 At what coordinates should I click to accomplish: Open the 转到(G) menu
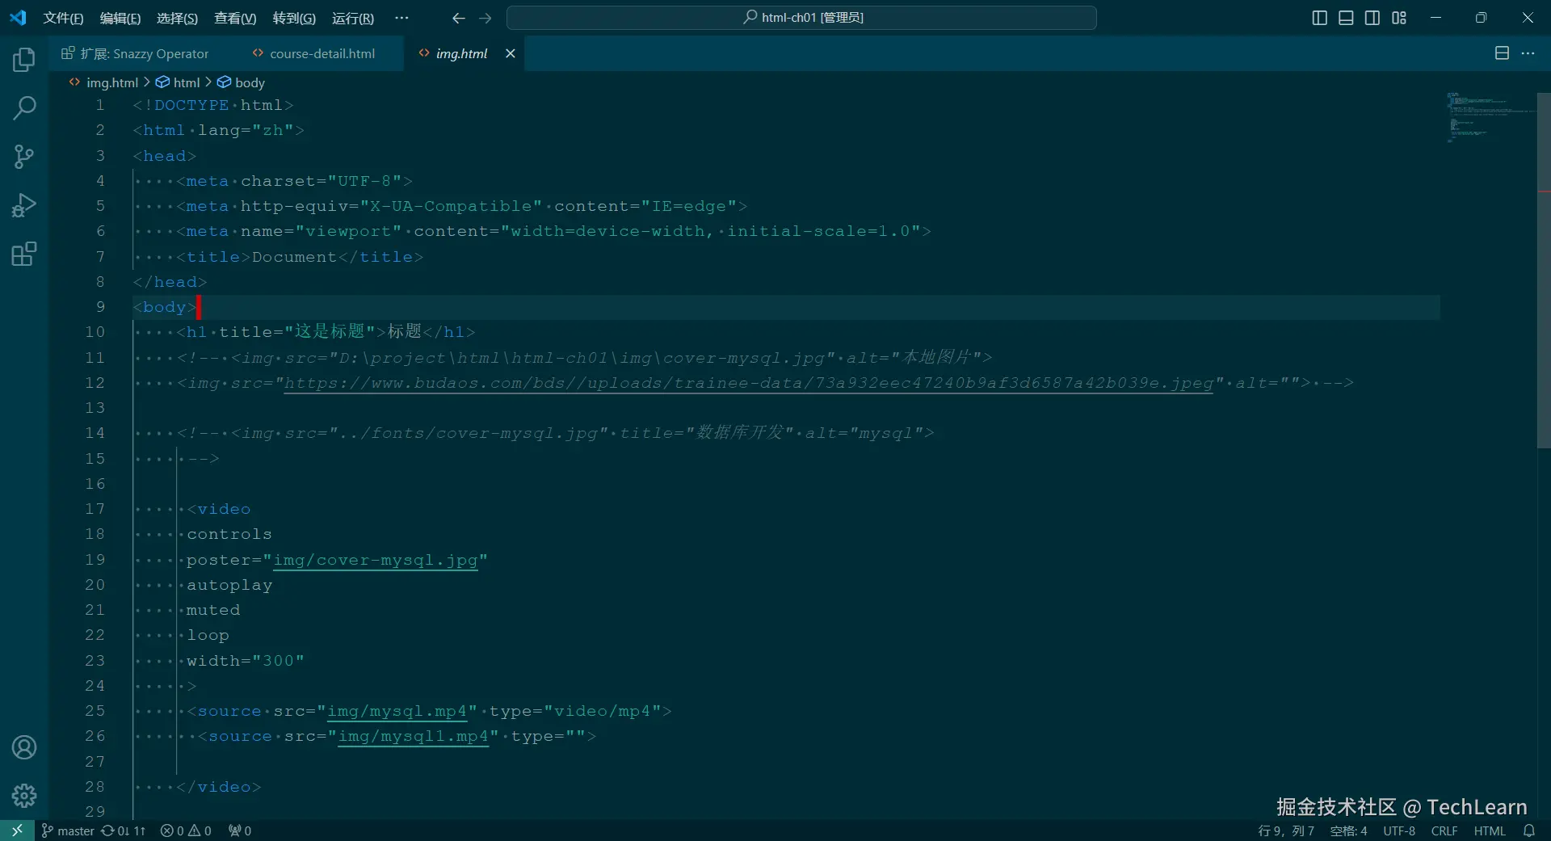pyautogui.click(x=294, y=18)
